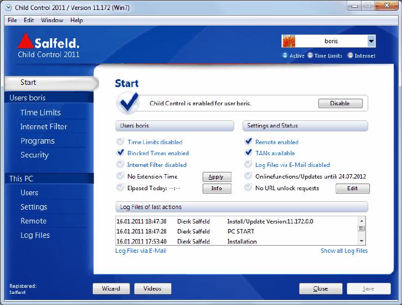
Task: Click the This PC sidebar header
Action: pos(49,179)
